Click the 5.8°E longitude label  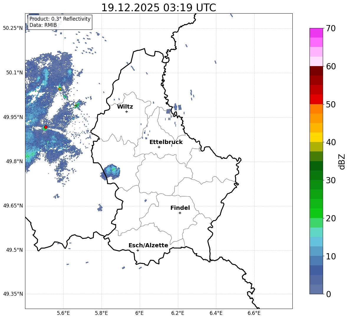(101, 313)
